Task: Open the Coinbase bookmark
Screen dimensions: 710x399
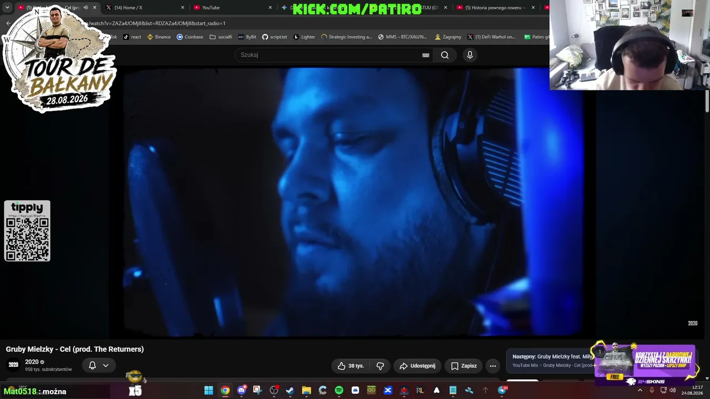Action: [190, 37]
